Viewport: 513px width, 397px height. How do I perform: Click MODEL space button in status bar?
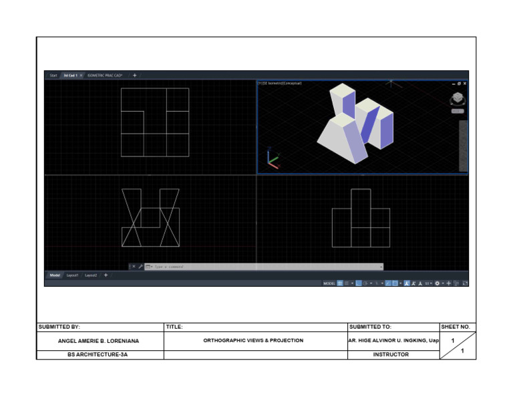[x=329, y=283]
